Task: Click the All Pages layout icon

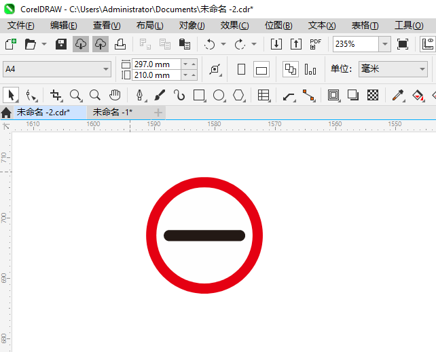Action: (x=291, y=69)
